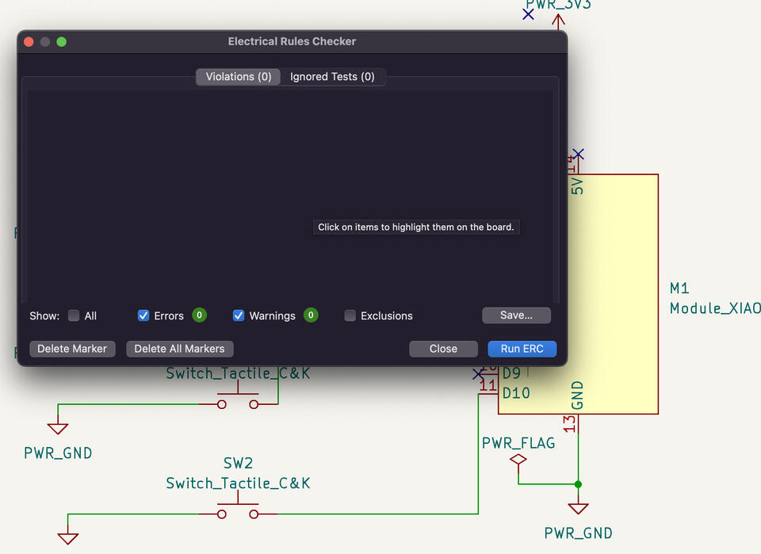
Task: Click the Save... button
Action: (516, 315)
